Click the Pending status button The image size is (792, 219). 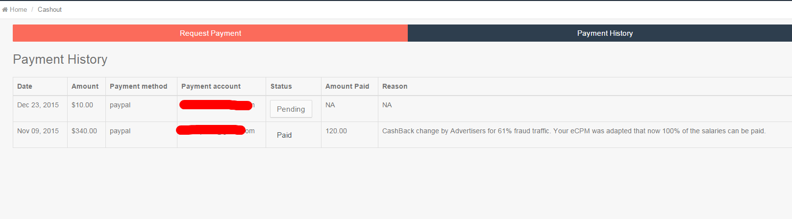click(x=291, y=109)
